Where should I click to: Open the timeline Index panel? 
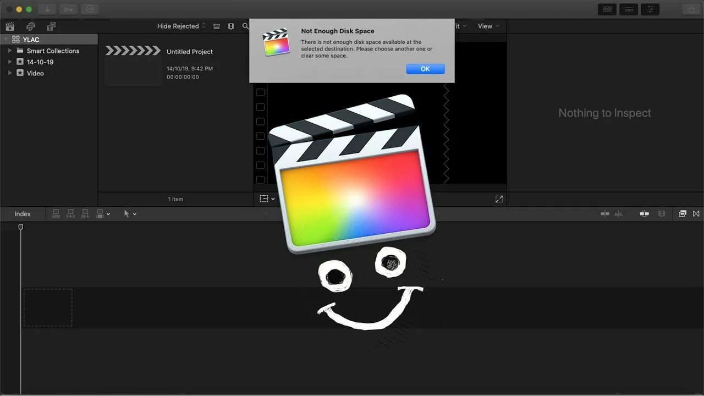(23, 214)
